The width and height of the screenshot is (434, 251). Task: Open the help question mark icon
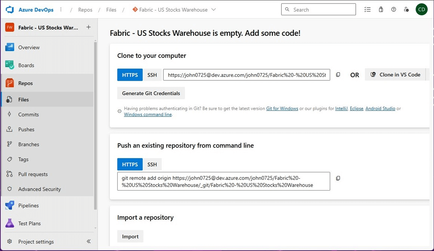[x=394, y=10]
